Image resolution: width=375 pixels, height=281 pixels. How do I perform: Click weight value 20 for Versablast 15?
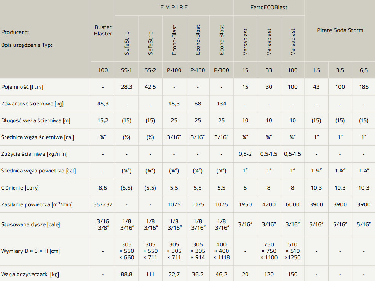click(245, 274)
